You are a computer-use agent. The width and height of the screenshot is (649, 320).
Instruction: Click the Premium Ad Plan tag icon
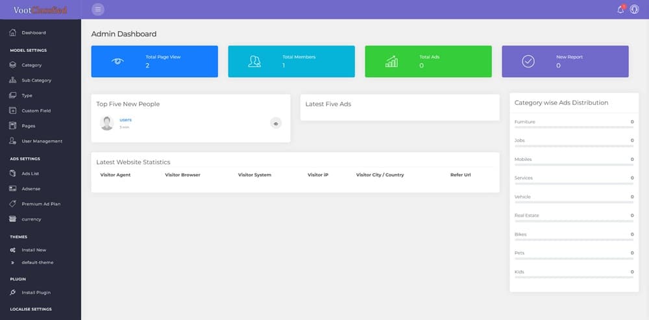(x=13, y=204)
